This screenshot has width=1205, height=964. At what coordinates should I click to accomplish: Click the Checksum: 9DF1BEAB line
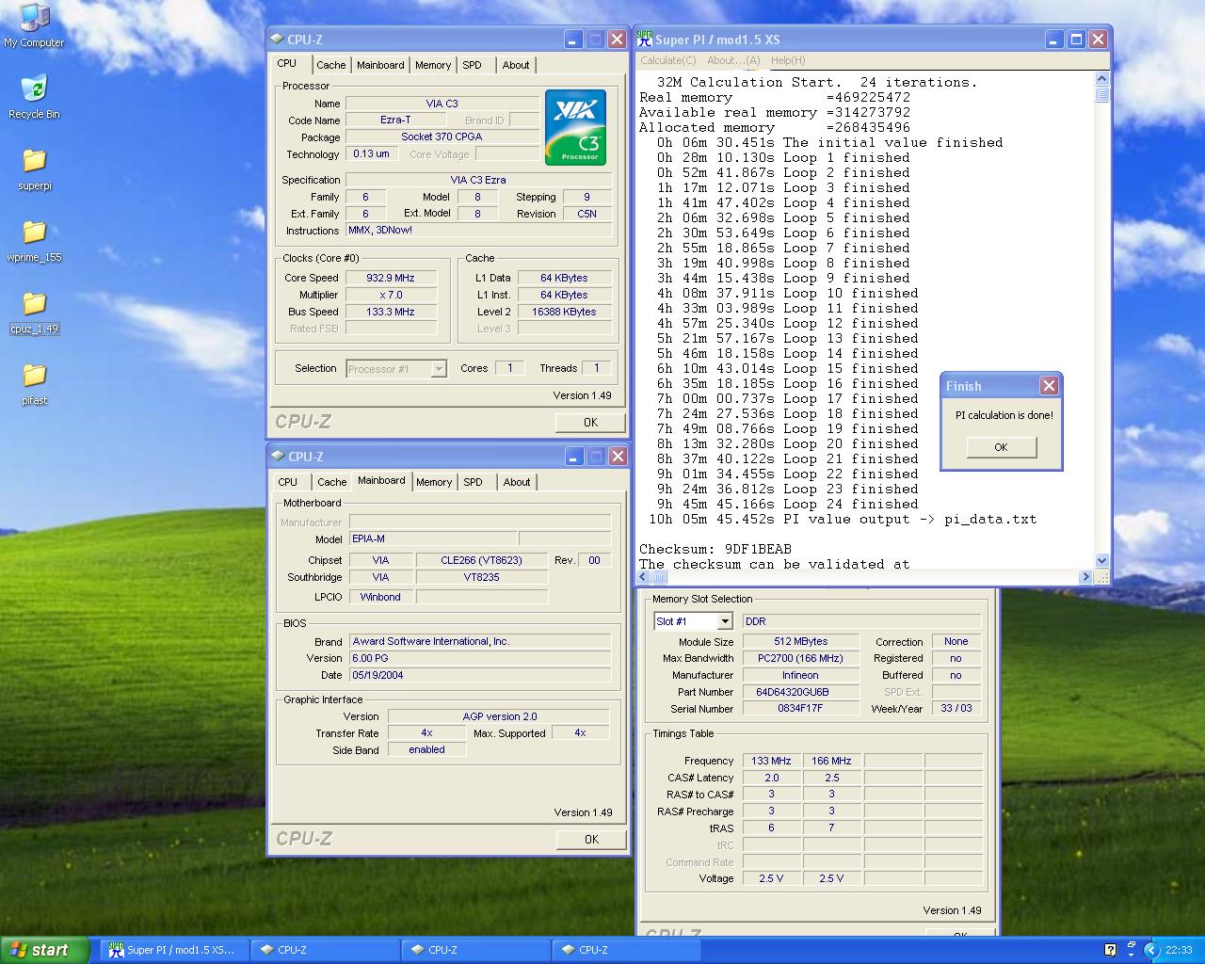click(x=715, y=549)
